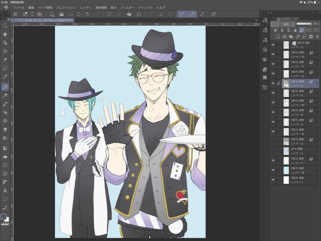This screenshot has width=321, height=241.
Task: Select the Text tool
Action: (5, 191)
